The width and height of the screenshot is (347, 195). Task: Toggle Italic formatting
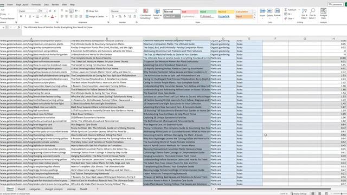click(25, 16)
